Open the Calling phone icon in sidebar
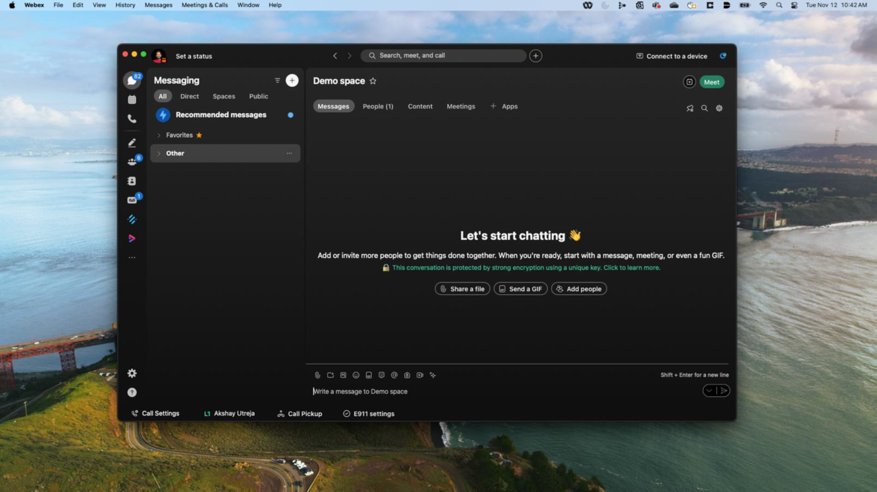Viewport: 877px width, 492px height. [x=132, y=119]
